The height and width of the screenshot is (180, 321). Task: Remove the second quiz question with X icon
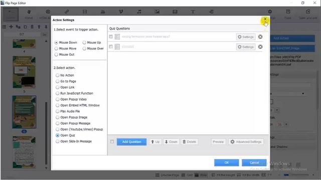coord(260,46)
